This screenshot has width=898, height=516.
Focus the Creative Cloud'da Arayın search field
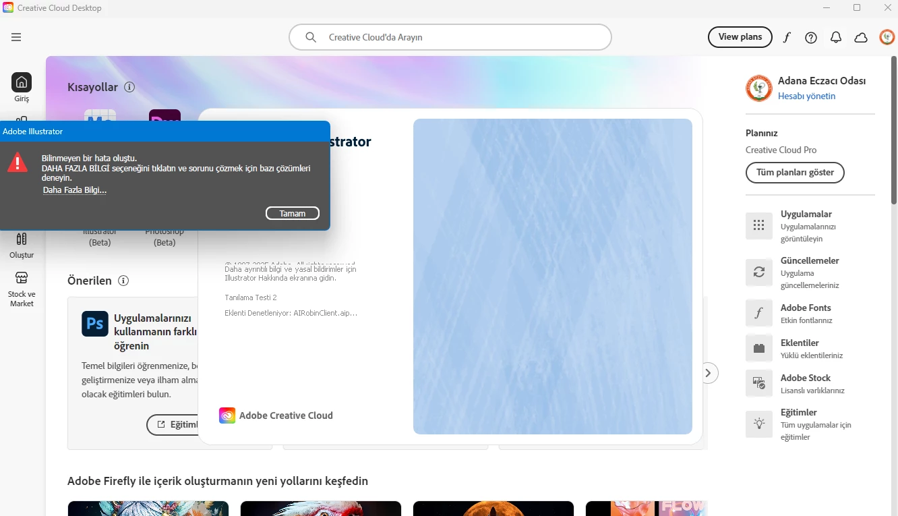450,37
